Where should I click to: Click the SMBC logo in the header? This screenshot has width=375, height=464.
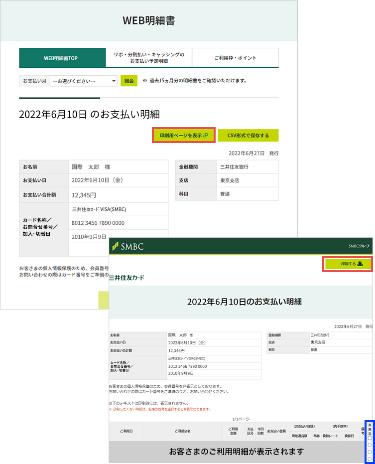128,246
